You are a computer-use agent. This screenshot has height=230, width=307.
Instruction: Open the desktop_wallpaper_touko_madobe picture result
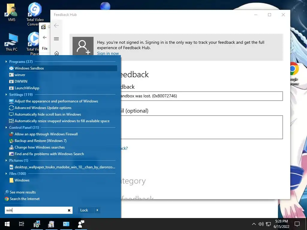point(62,167)
